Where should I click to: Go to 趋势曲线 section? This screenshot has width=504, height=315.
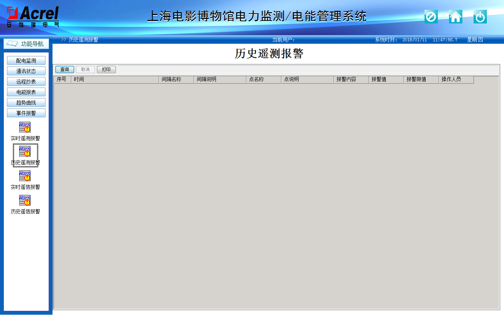click(26, 103)
